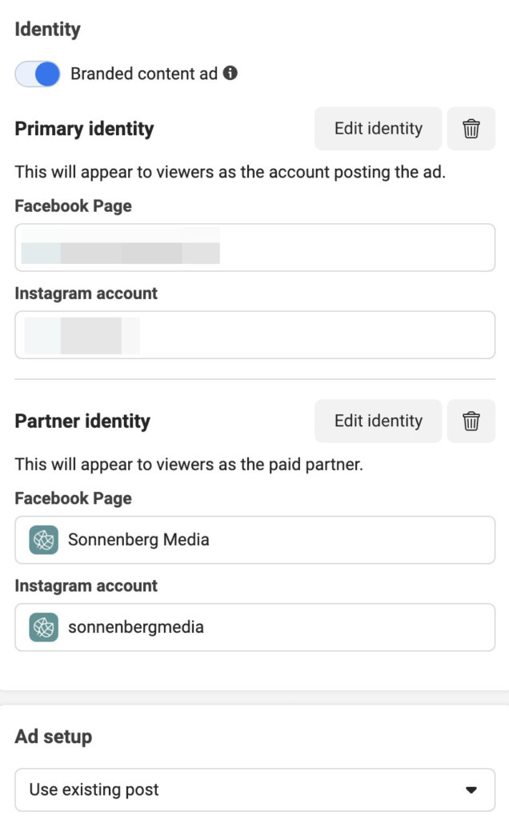Delete the Primary identity with trash icon
This screenshot has height=819, width=509.
[x=471, y=129]
